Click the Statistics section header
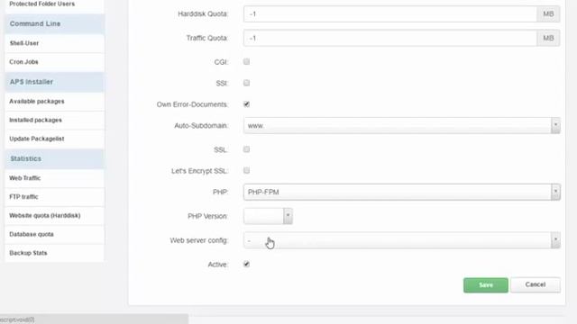Viewport: 577px width, 324px height. click(54, 158)
